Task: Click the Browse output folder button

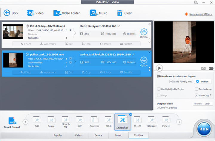Action: pyautogui.click(x=198, y=104)
